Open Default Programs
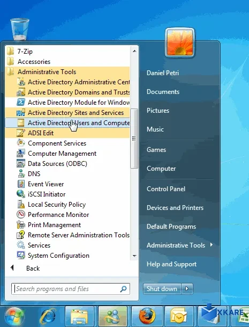Screen dimensions: 249x327 point(171,226)
